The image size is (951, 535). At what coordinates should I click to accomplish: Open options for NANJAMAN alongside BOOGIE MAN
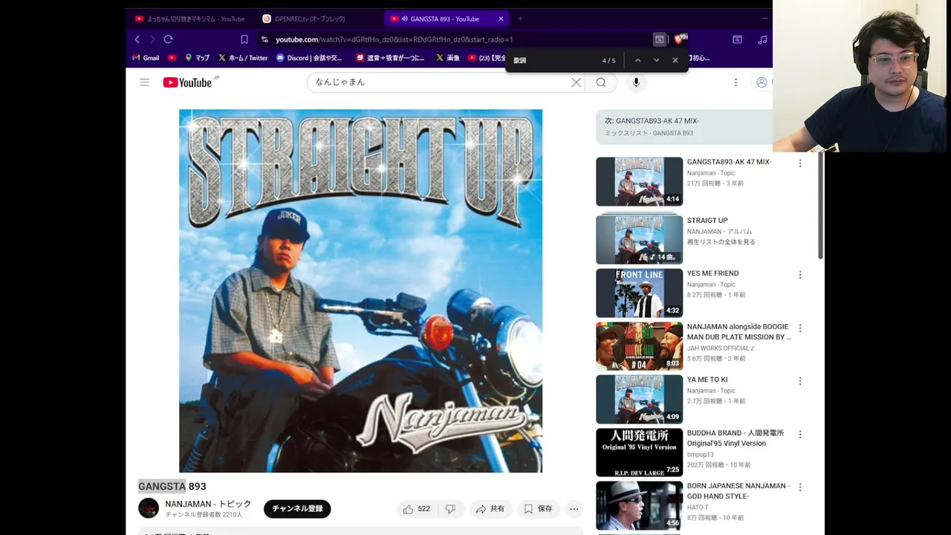(800, 328)
